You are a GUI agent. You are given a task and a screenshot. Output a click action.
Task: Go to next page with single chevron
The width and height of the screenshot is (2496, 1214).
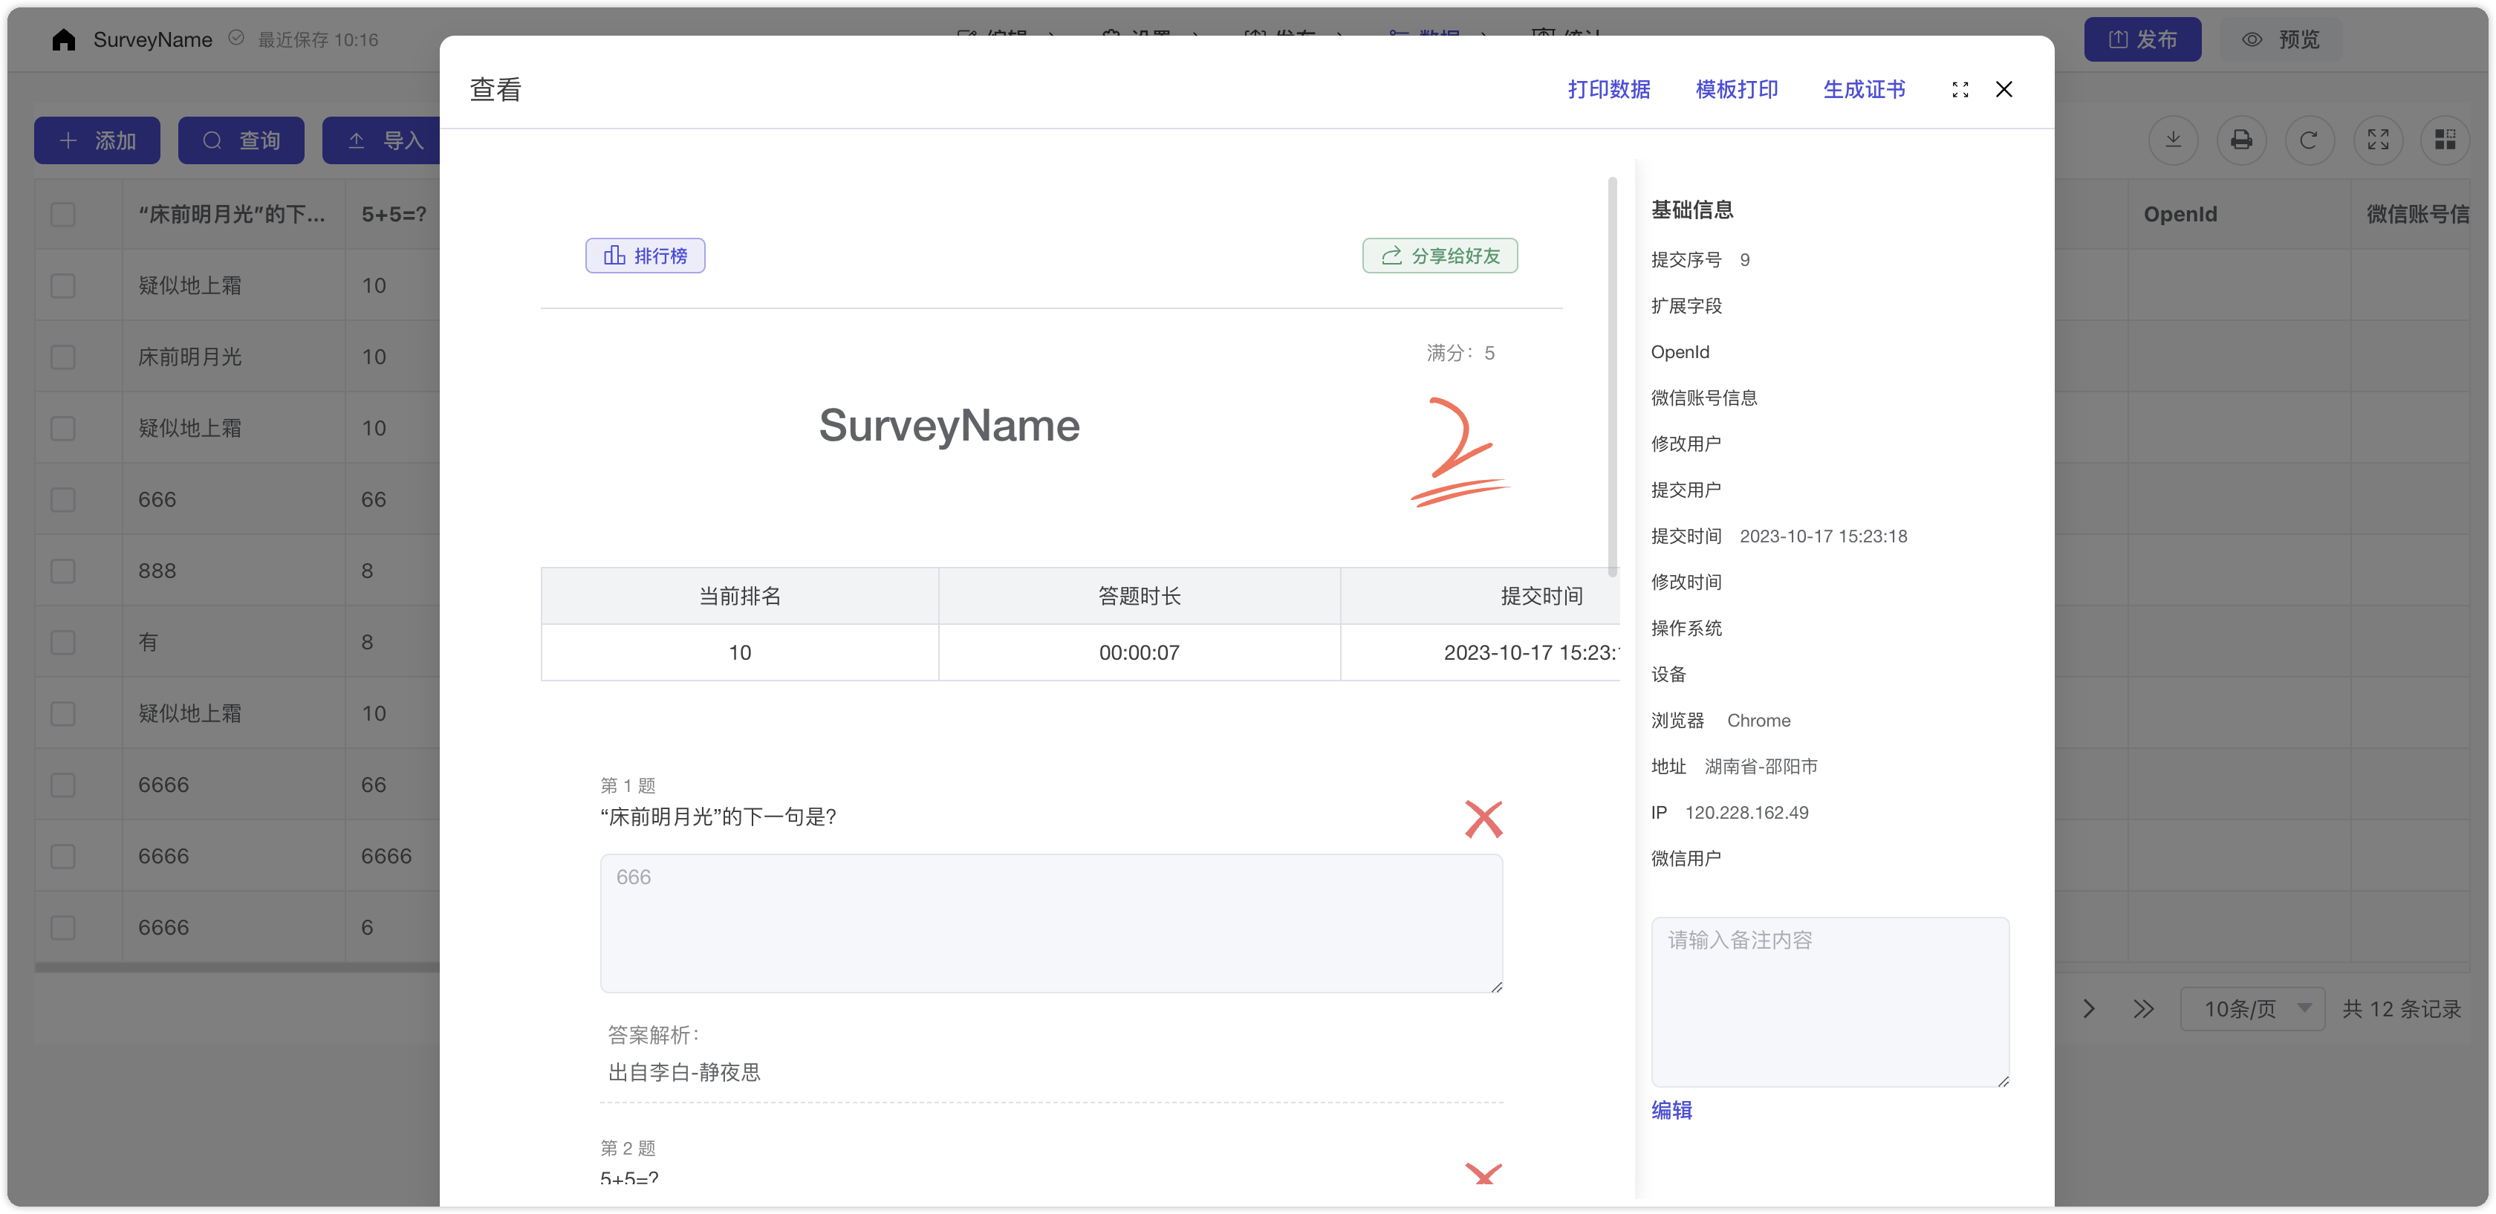(x=2089, y=1010)
